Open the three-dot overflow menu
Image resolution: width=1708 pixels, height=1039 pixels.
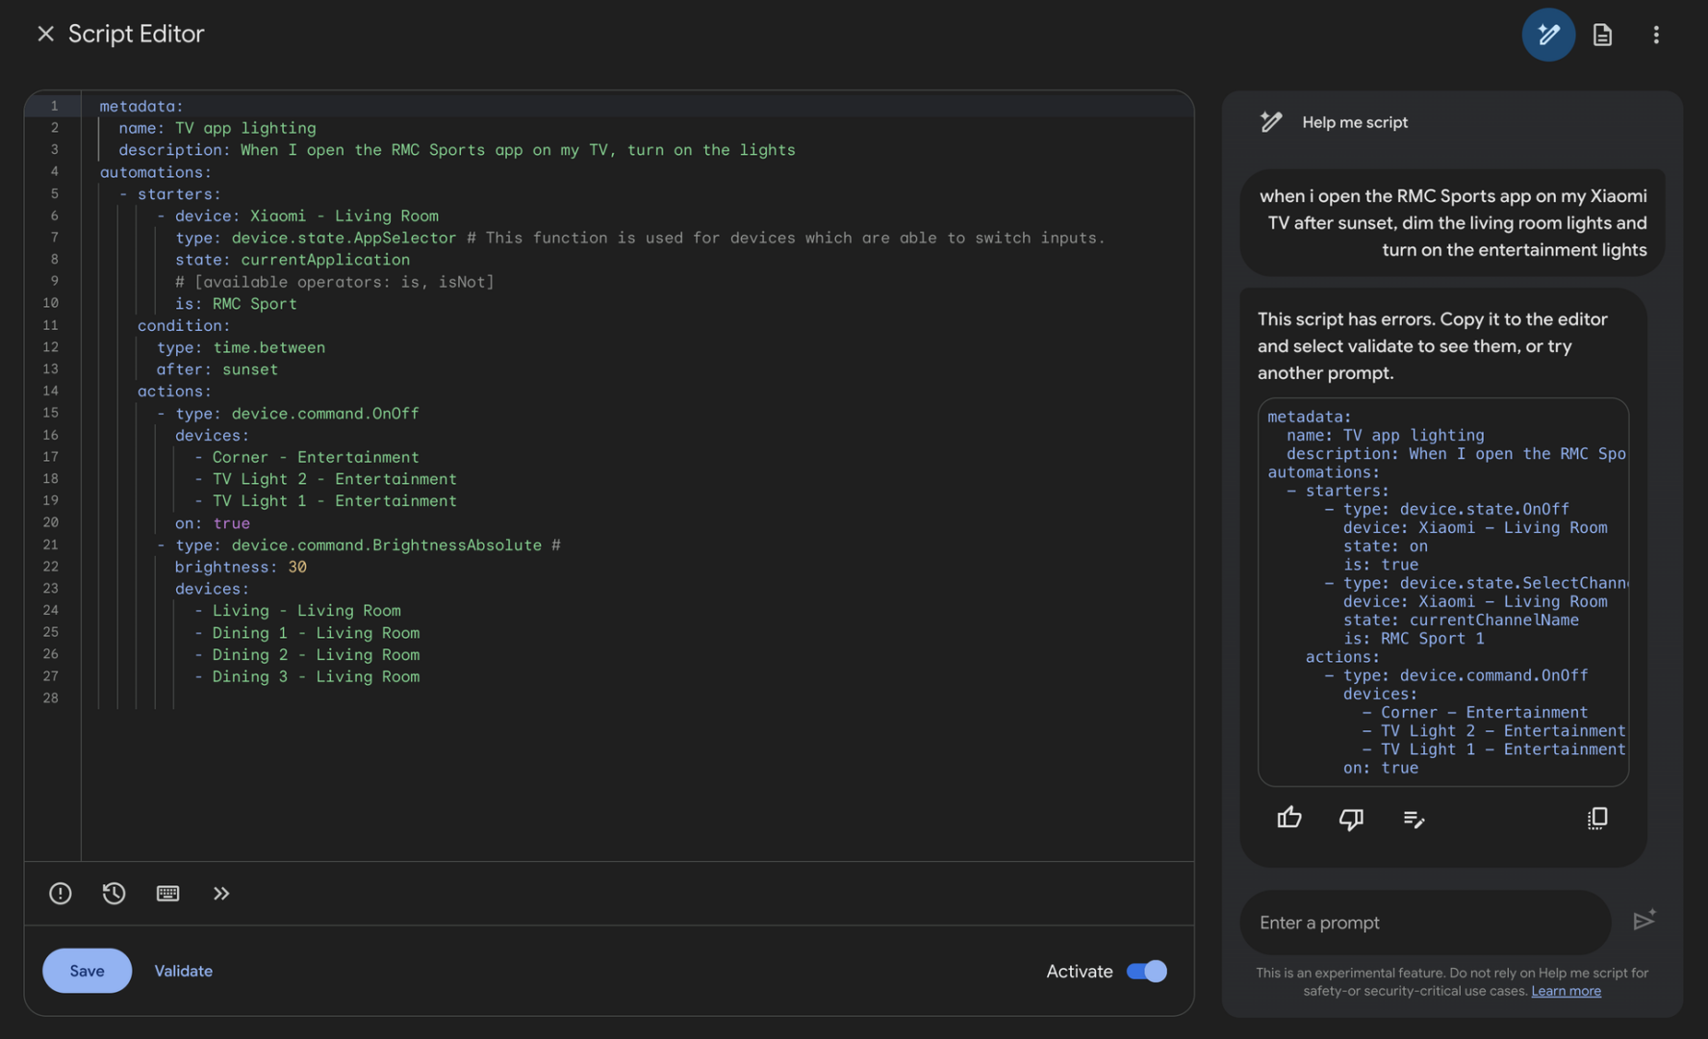pos(1656,35)
